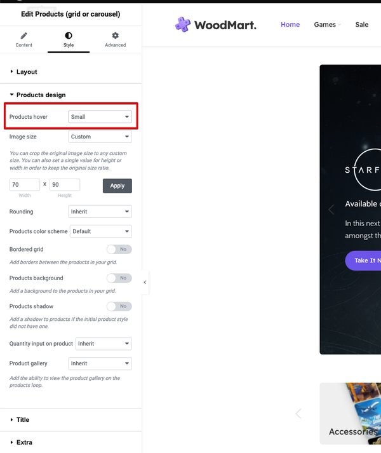Enable the Products background switch
This screenshot has width=381, height=453.
[x=119, y=278]
